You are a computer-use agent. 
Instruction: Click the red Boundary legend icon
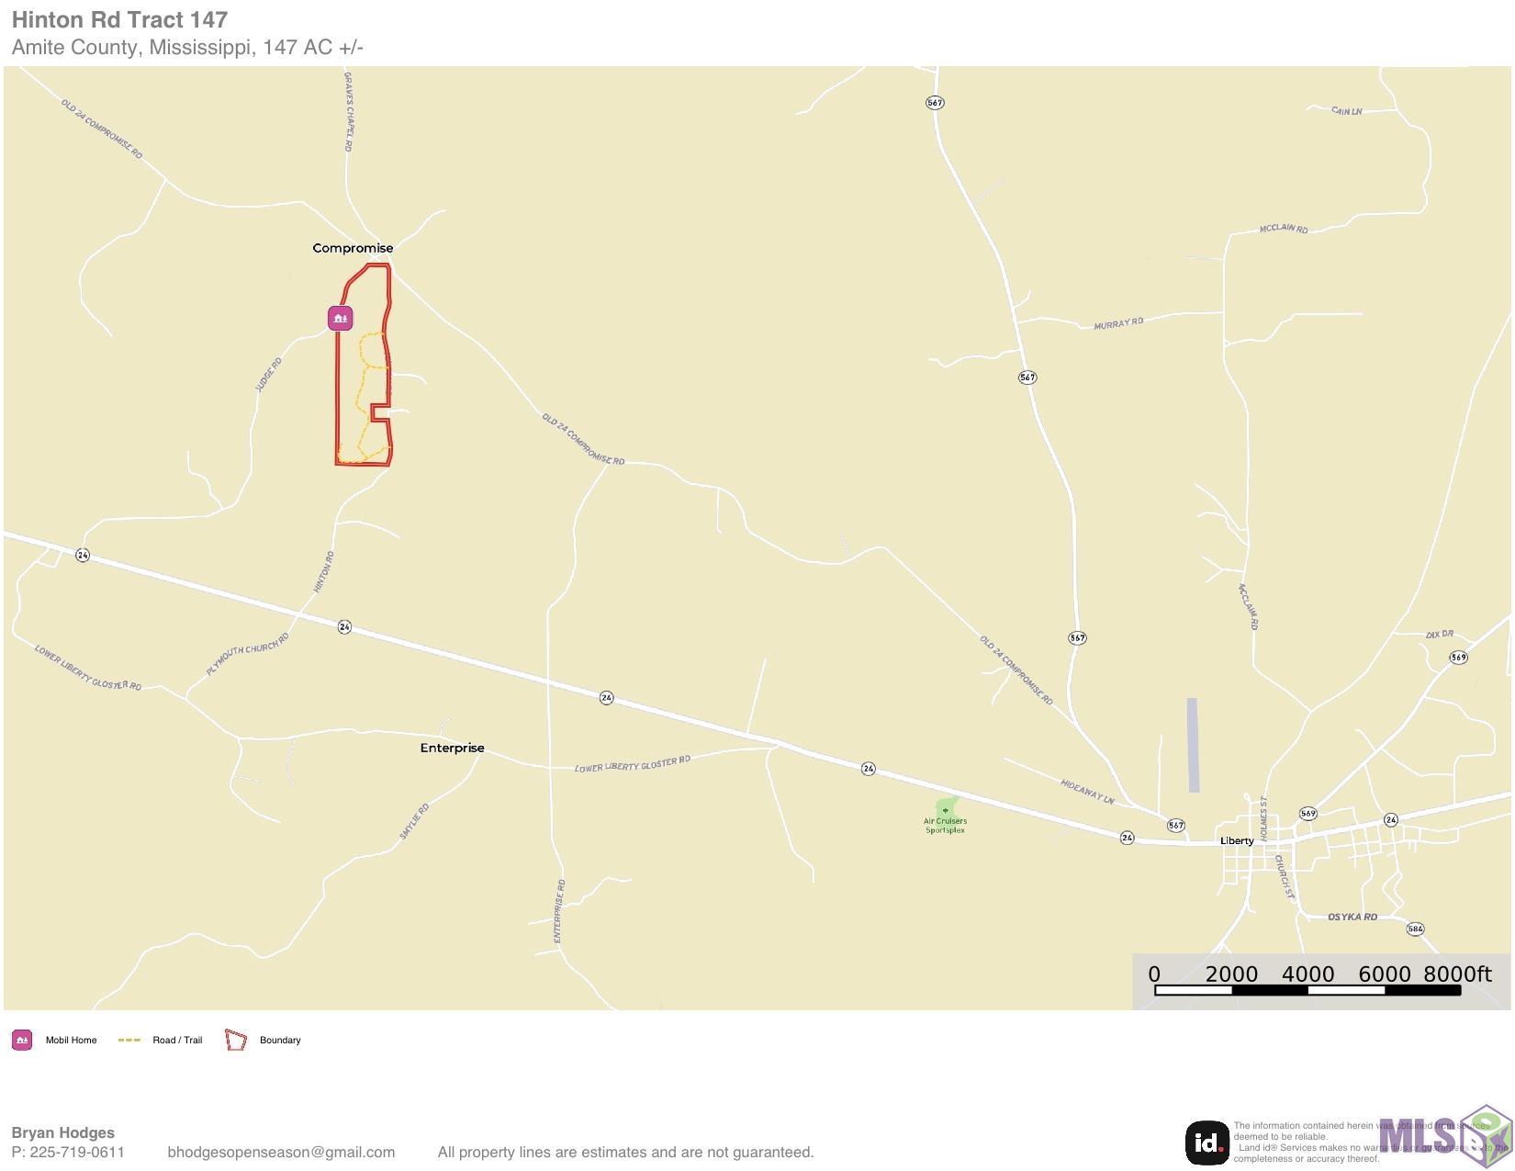click(x=236, y=1041)
